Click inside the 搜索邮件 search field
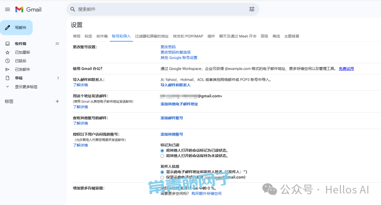The image size is (381, 205). tap(159, 9)
